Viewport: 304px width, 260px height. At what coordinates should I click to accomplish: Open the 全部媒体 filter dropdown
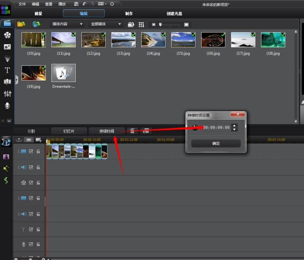coord(106,24)
